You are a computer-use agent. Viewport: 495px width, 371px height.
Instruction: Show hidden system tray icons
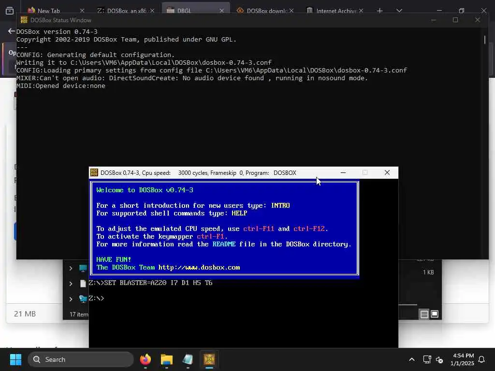(412, 359)
